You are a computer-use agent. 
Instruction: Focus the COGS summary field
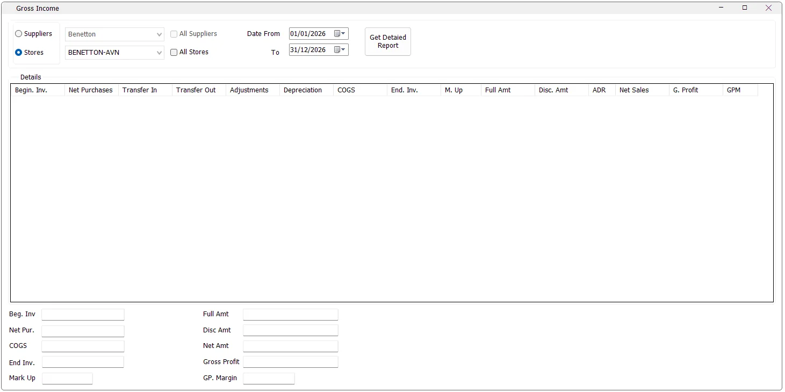coord(83,346)
